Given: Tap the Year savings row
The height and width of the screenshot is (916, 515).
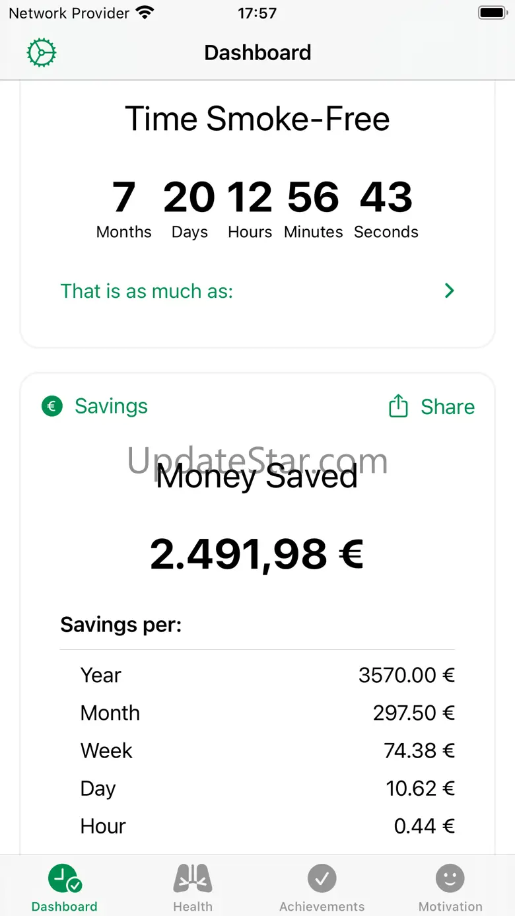Looking at the screenshot, I should point(257,675).
